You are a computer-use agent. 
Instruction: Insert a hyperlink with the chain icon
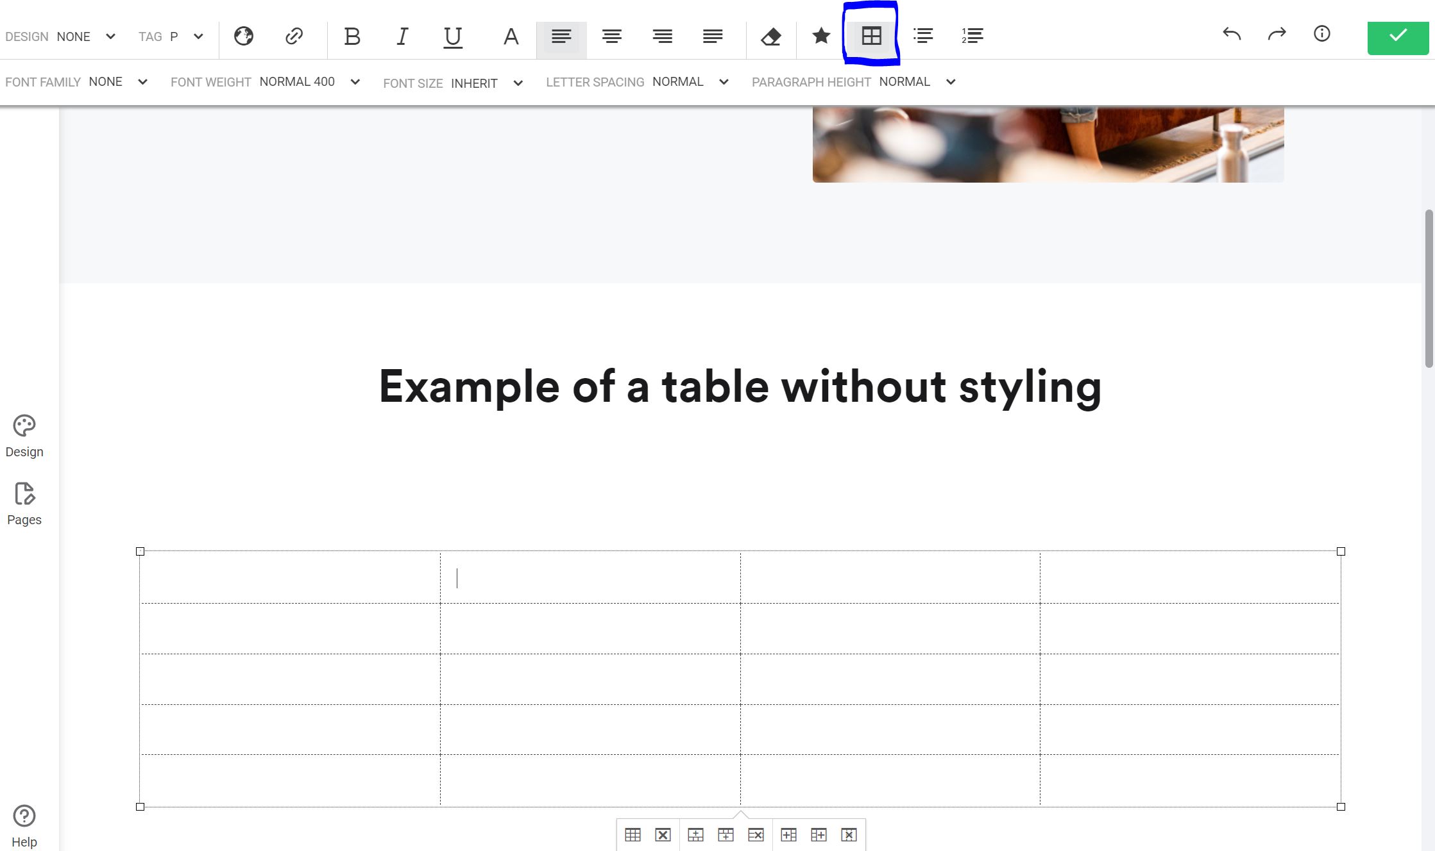(294, 37)
